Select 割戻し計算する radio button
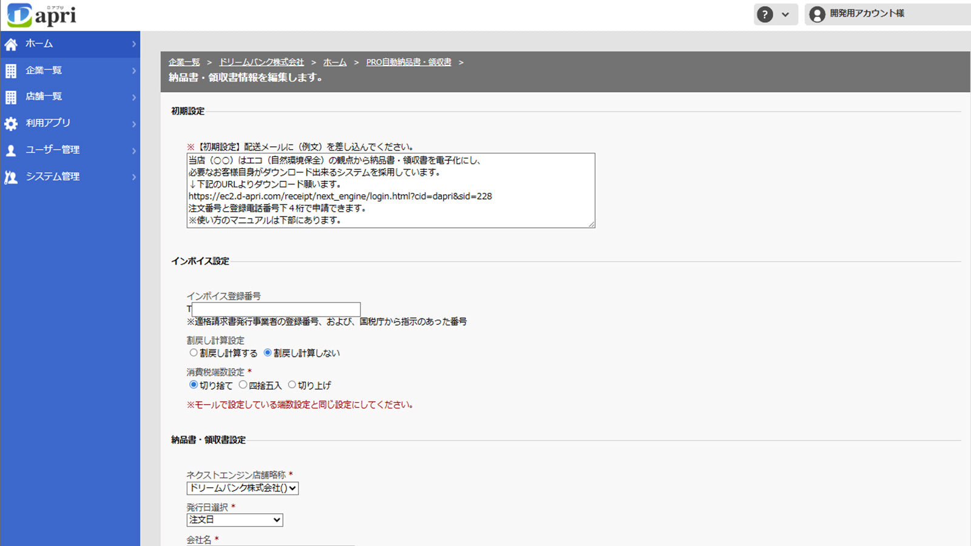 (194, 352)
